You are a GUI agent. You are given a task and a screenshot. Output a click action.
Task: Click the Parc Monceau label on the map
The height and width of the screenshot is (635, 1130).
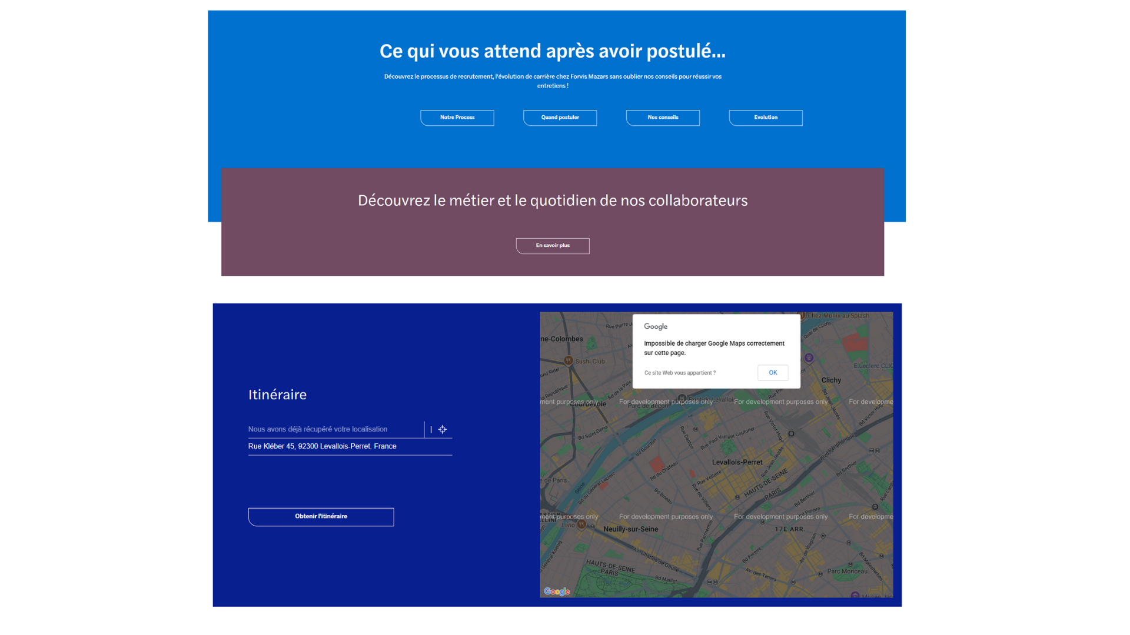[x=847, y=571]
